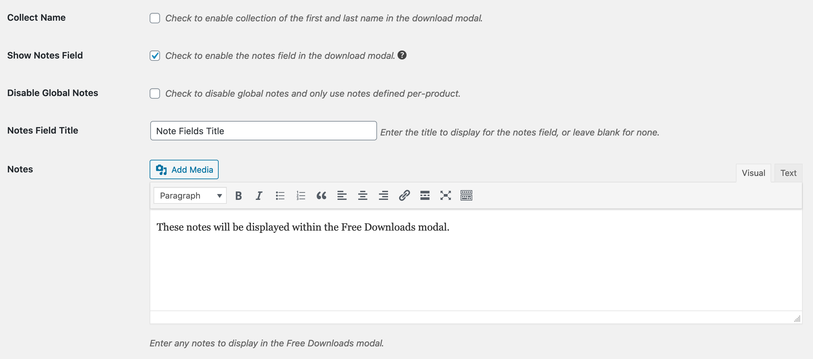Enable the Collect Name checkbox

155,18
